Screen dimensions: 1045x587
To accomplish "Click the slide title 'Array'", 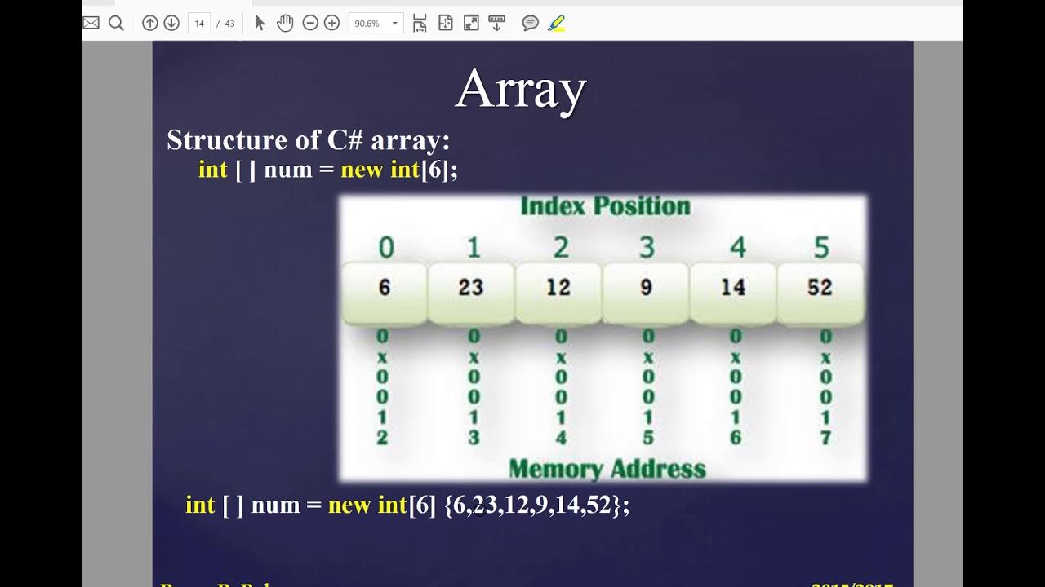I will [x=521, y=88].
